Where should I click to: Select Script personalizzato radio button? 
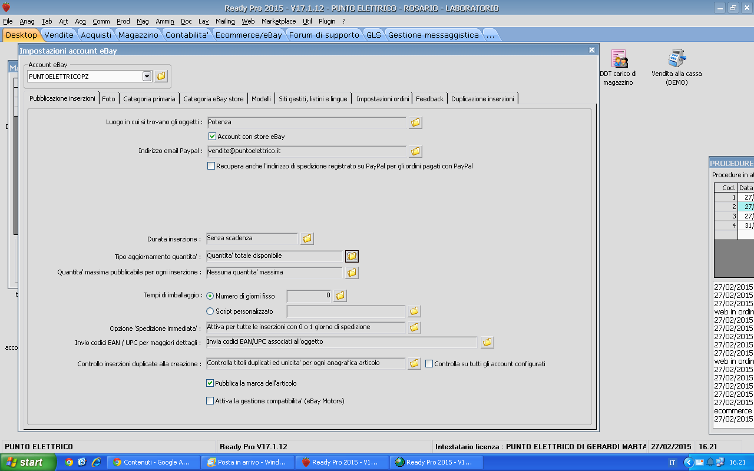pos(210,311)
